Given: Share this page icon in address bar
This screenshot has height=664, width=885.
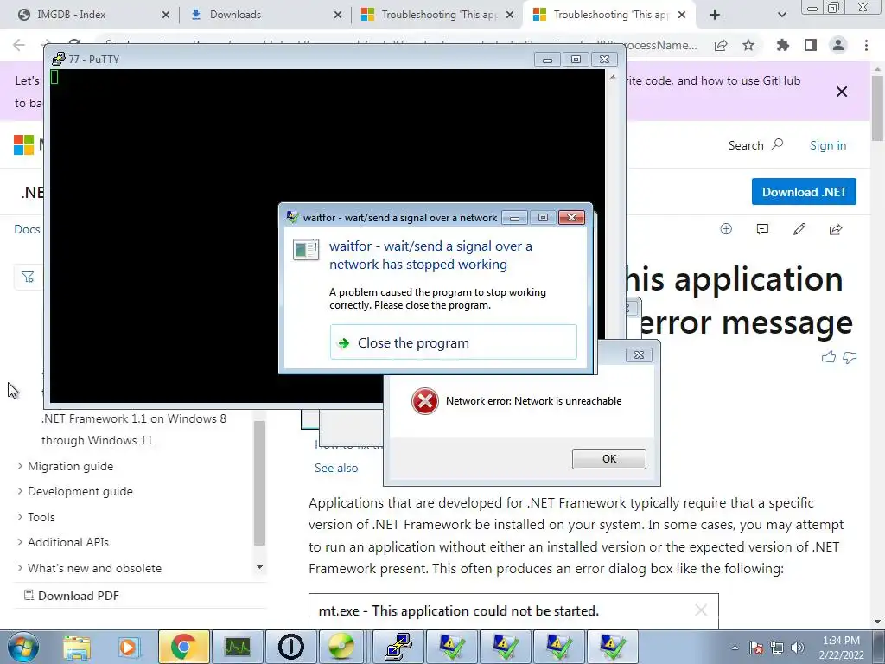Looking at the screenshot, I should pyautogui.click(x=721, y=45).
